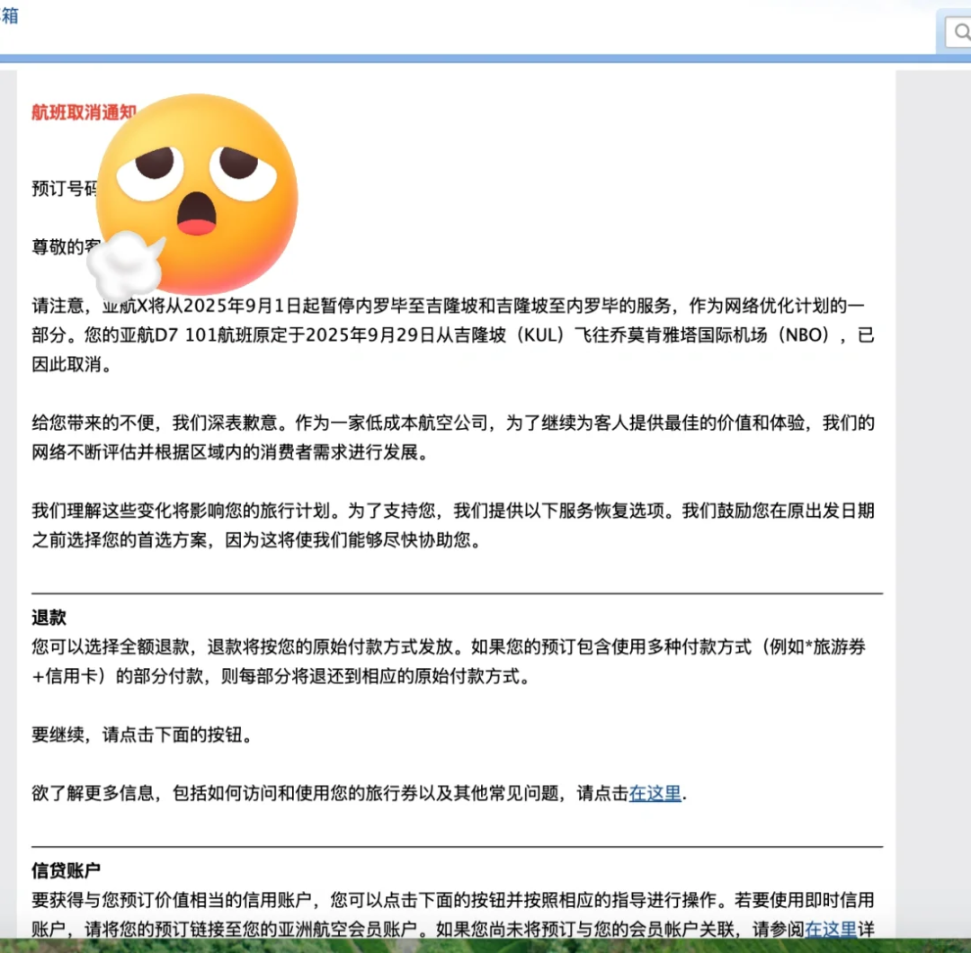Click the line starting +信用卡
The height and width of the screenshot is (953, 971).
(281, 676)
